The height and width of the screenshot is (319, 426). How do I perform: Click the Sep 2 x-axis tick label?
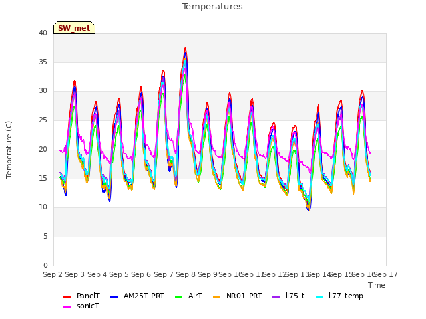point(53,274)
